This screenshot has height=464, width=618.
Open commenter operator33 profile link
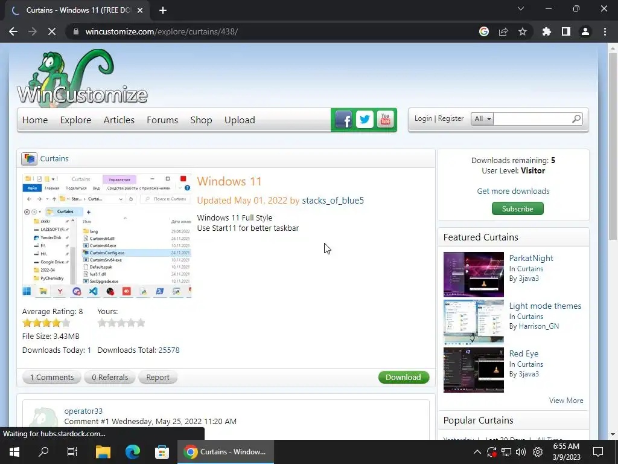click(x=83, y=411)
